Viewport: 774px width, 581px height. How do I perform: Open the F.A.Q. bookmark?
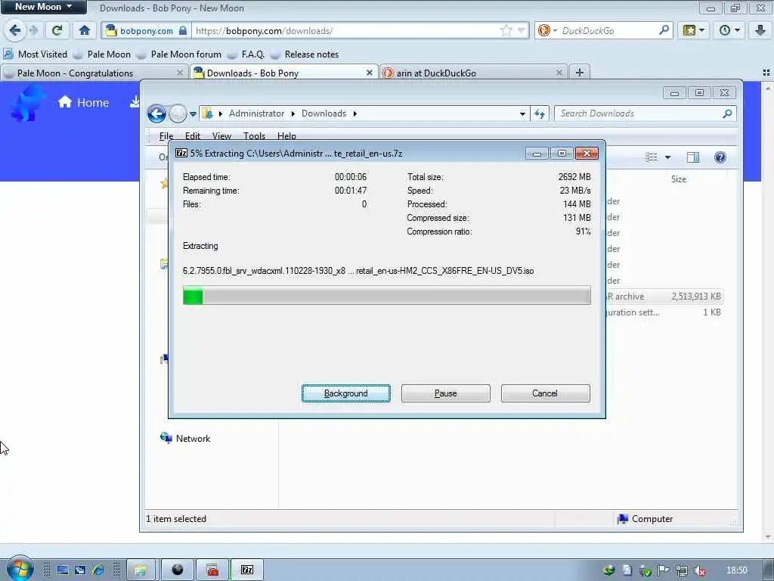[246, 54]
